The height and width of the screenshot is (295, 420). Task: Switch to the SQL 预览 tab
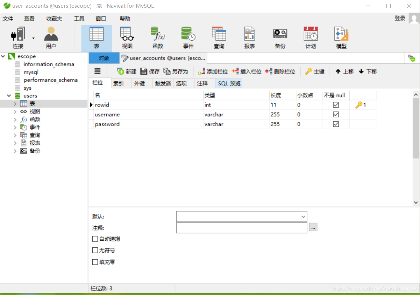(228, 83)
